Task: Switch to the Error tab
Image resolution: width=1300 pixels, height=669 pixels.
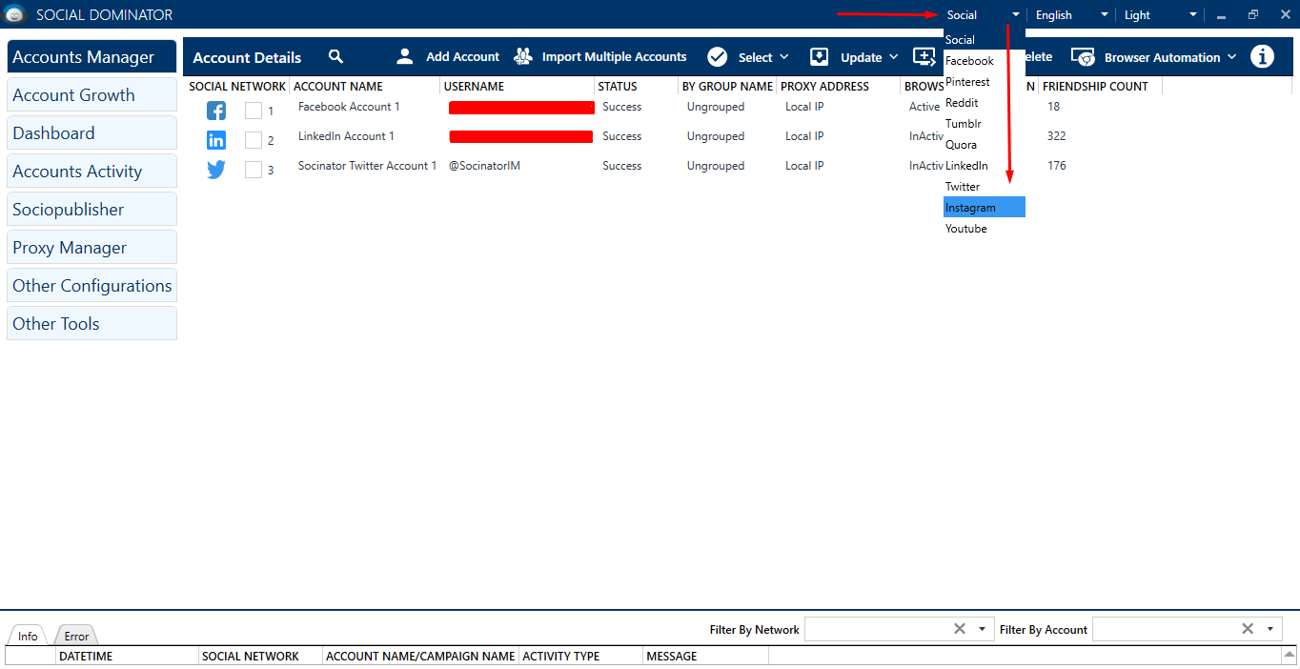Action: [76, 636]
